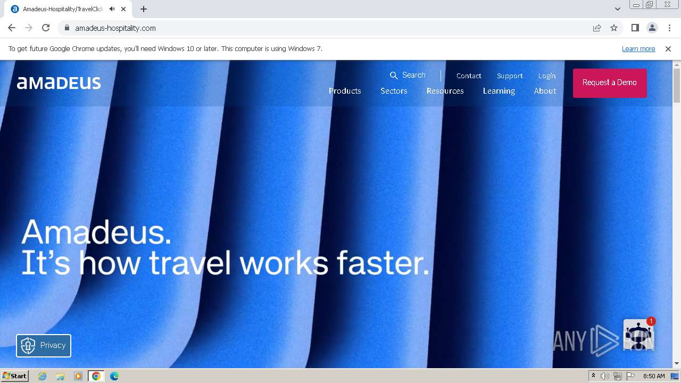Click the browser forward arrow
This screenshot has height=383, width=681.
click(x=29, y=28)
